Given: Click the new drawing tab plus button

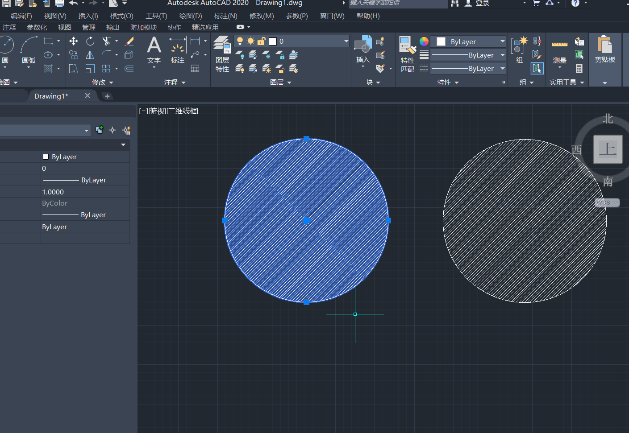Looking at the screenshot, I should coord(107,96).
